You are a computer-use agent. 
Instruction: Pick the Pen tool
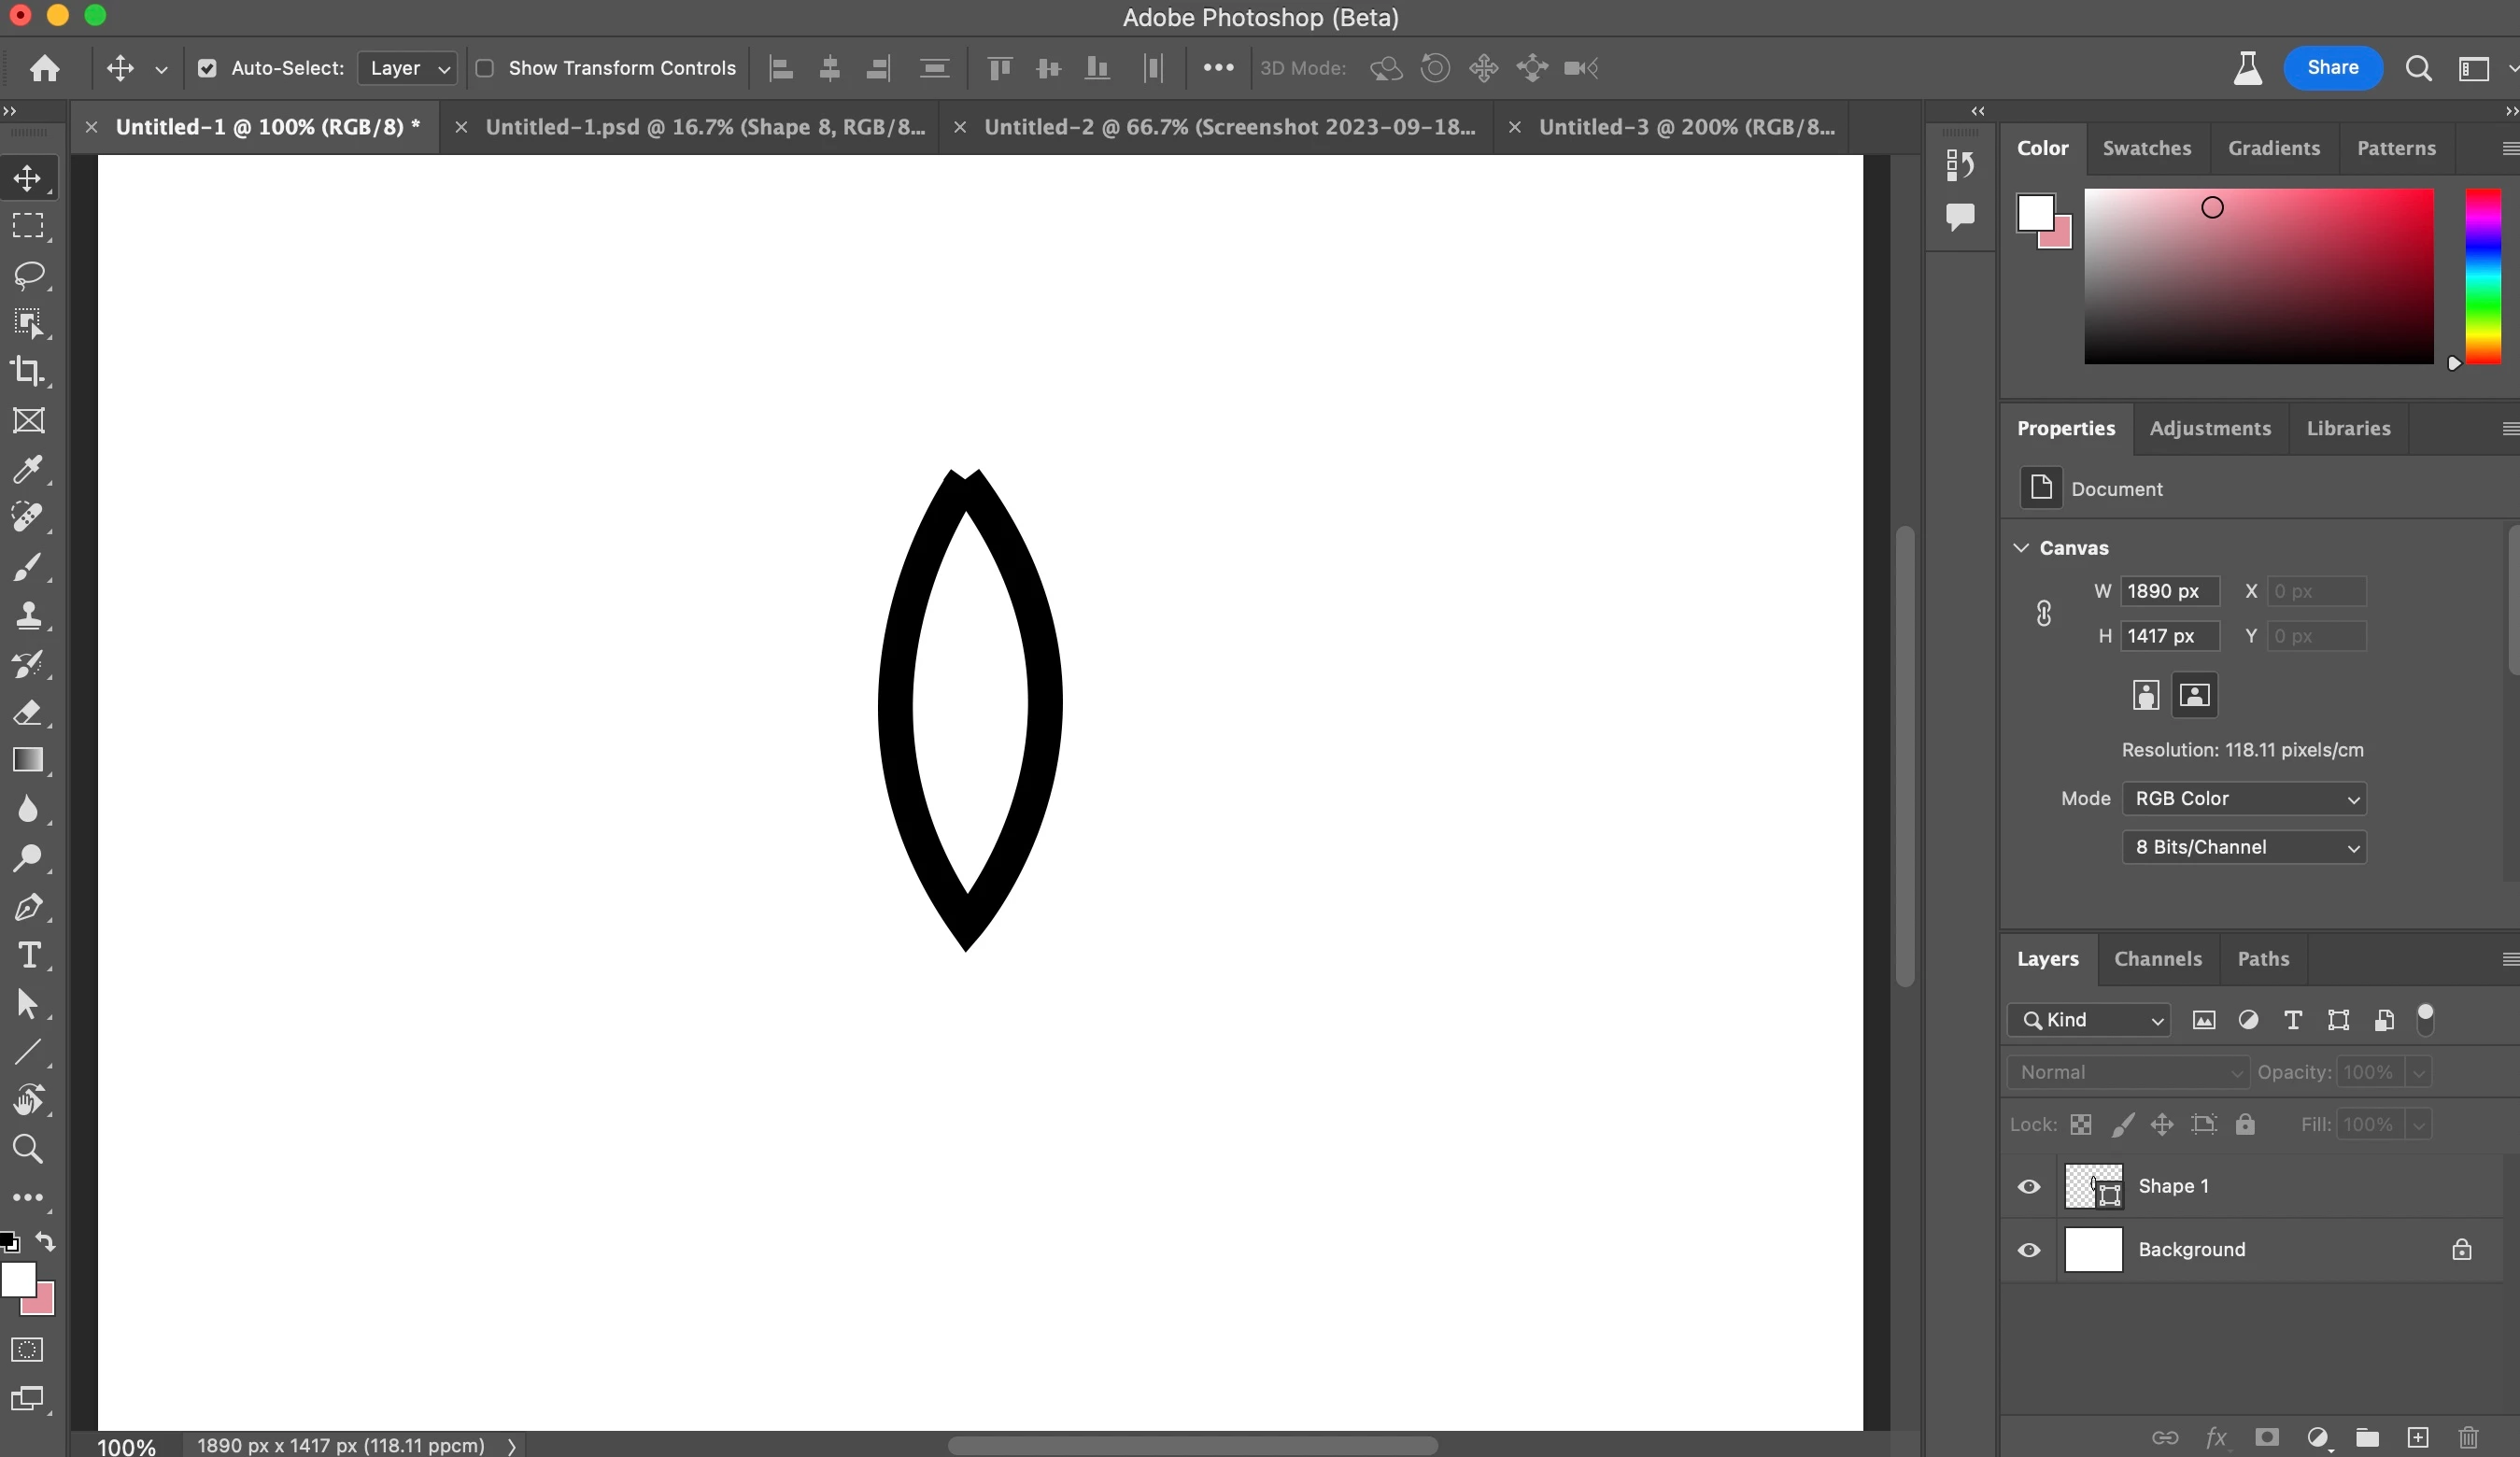point(28,907)
